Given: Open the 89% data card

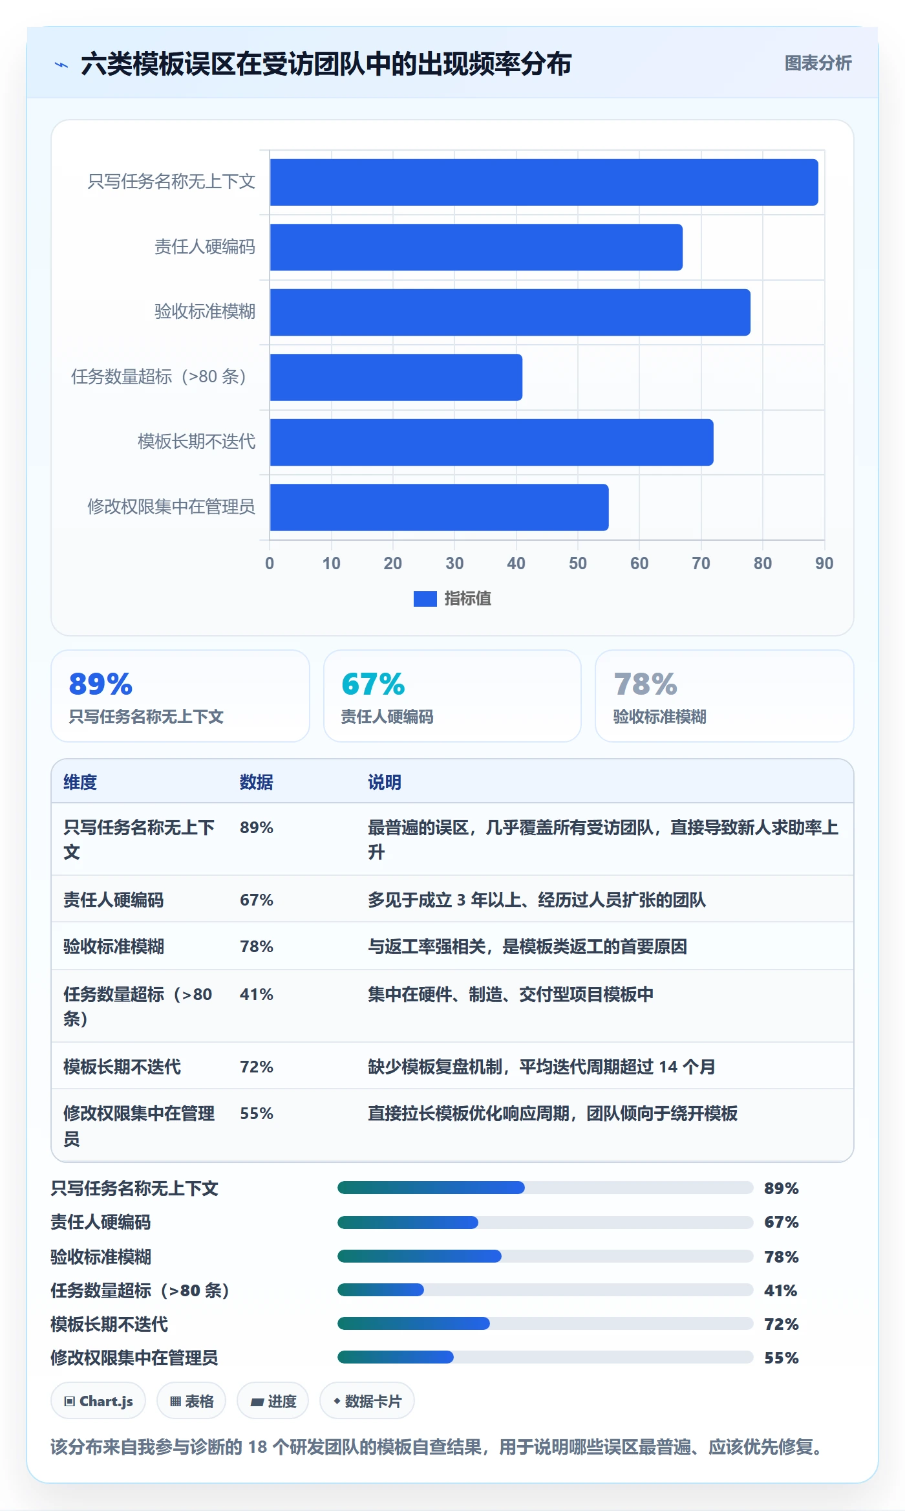Looking at the screenshot, I should coord(180,696).
